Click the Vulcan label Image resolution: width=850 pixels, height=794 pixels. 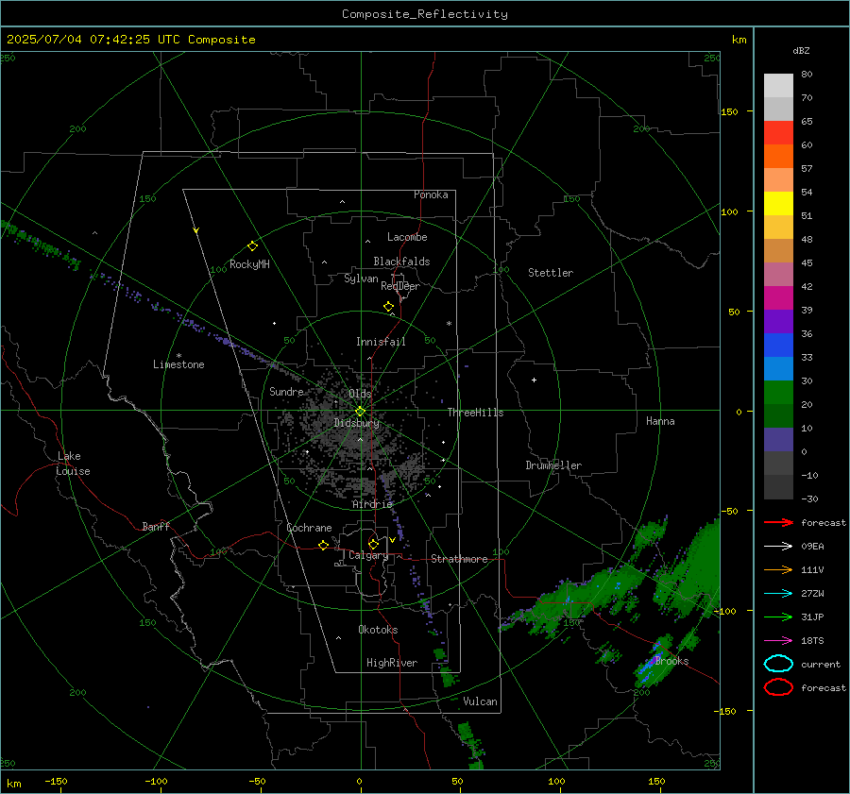coord(480,701)
